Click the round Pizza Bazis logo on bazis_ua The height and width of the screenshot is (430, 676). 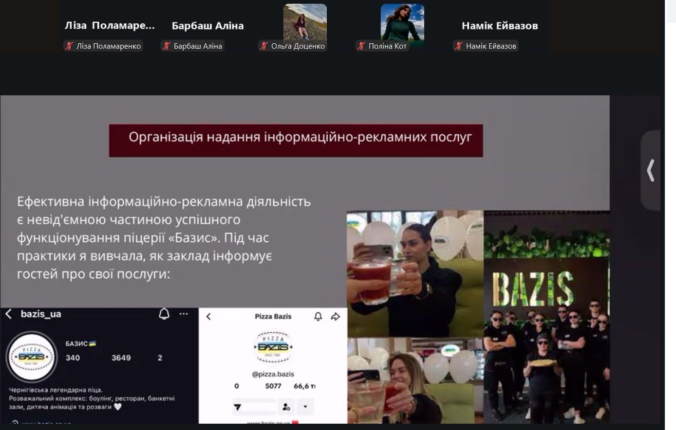point(32,357)
